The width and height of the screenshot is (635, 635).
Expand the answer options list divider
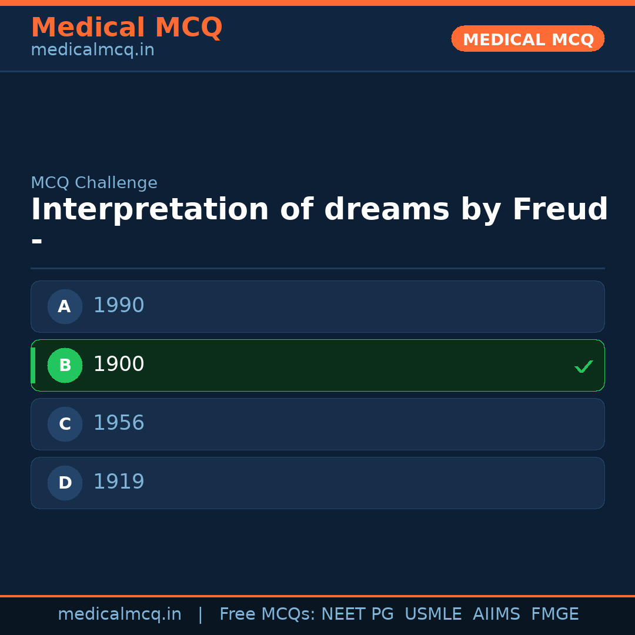[317, 268]
